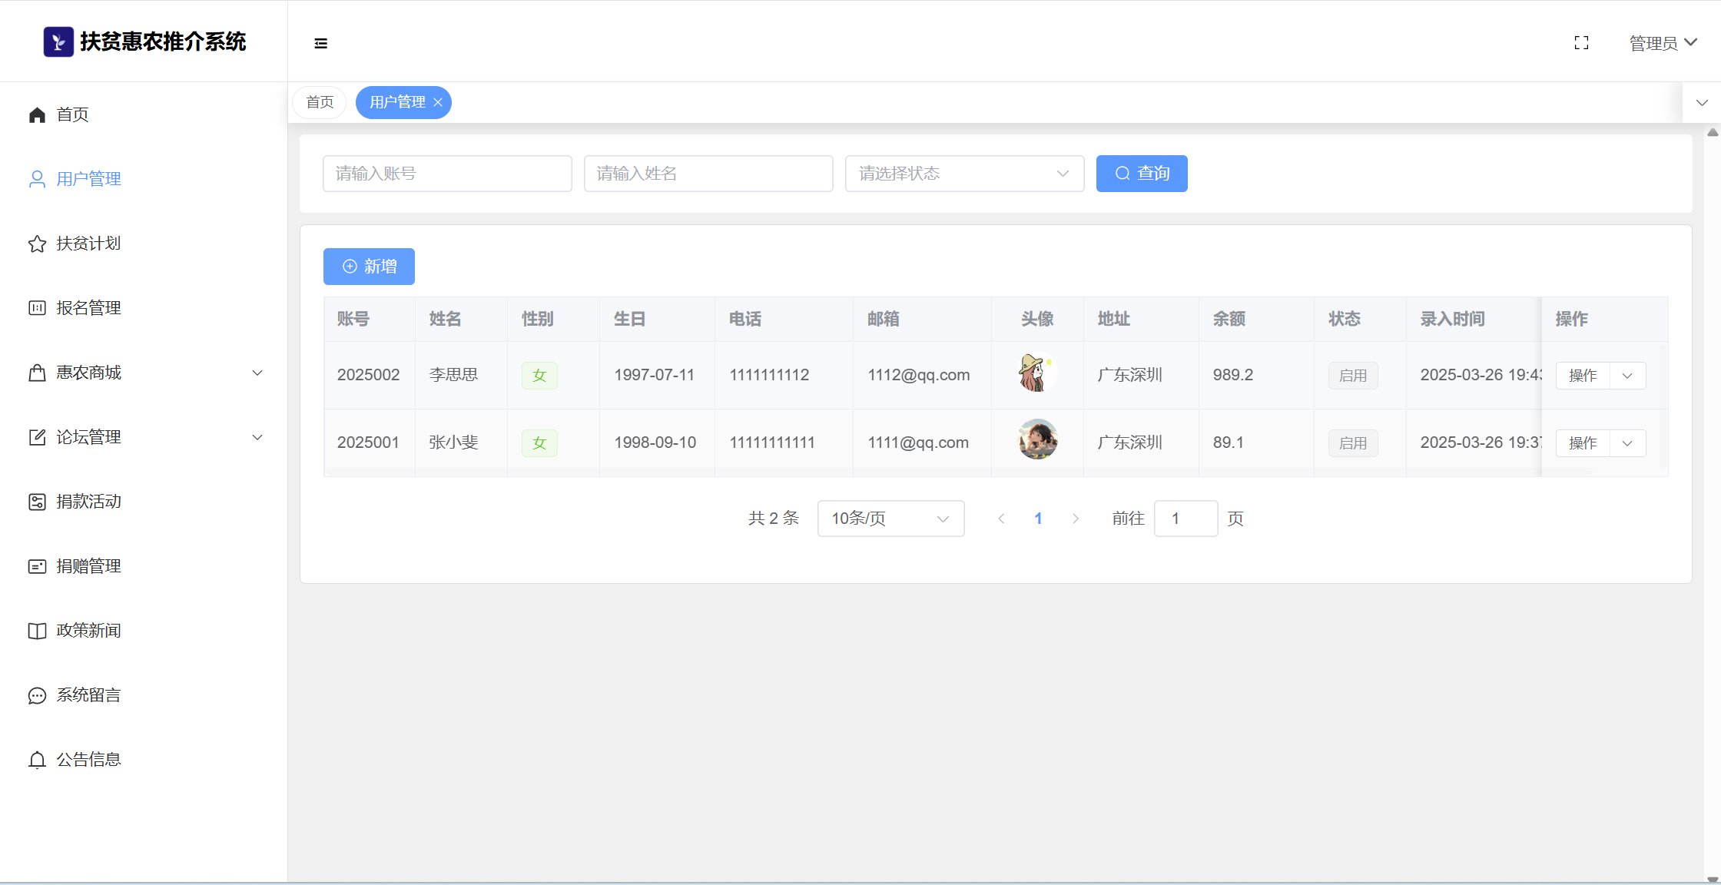
Task: Click the 捐款活动 sidebar icon
Action: [x=37, y=502]
